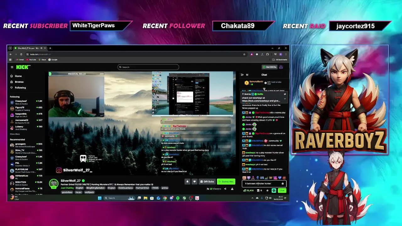This screenshot has width=402, height=226.
Task: Open AdrianahLee recommended channel
Action: coord(27,177)
